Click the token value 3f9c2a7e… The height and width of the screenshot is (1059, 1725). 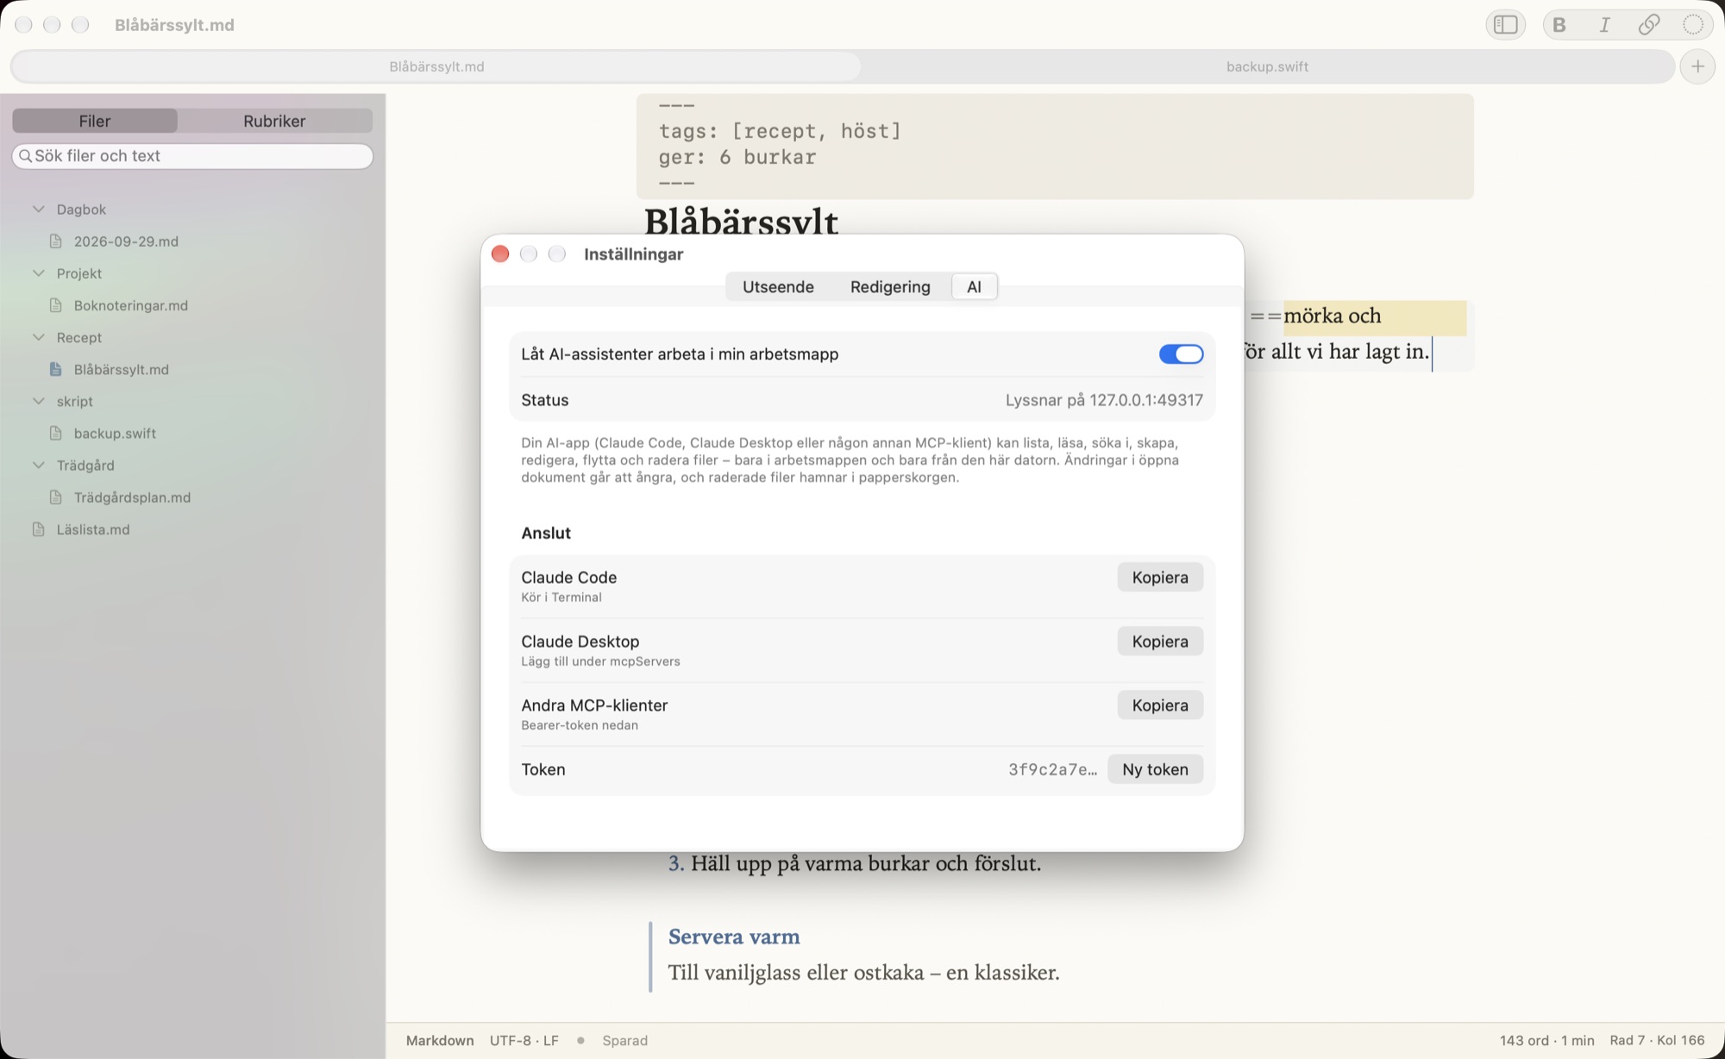point(1053,769)
